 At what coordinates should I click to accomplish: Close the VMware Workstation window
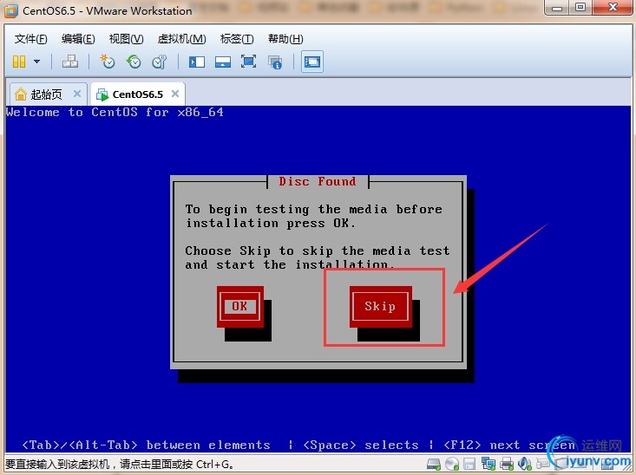click(613, 8)
